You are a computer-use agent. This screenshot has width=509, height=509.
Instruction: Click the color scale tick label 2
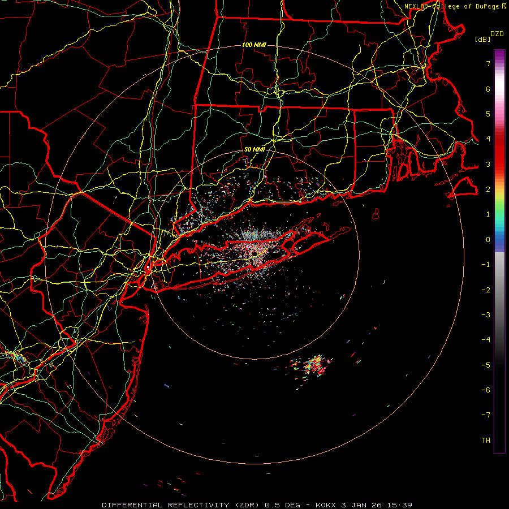488,189
